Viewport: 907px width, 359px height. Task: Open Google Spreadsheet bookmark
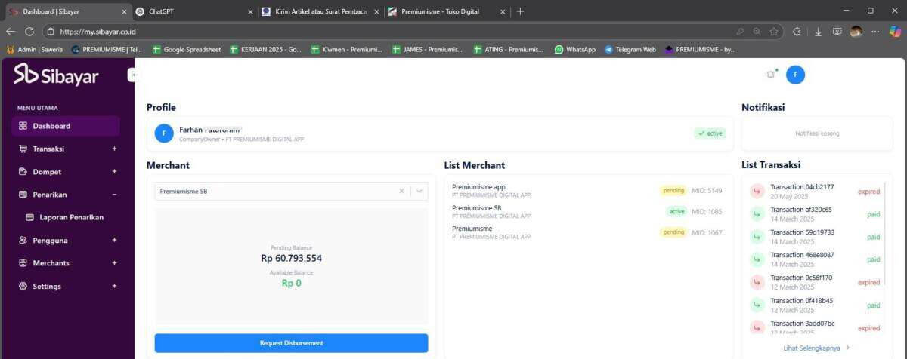(x=186, y=49)
